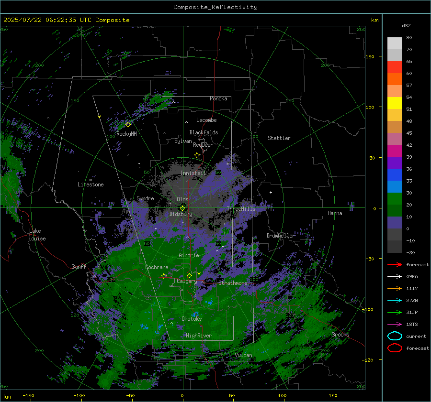Click the timestamp '2025/07/22 06:22:35 UTC Composite'

[x=66, y=20]
